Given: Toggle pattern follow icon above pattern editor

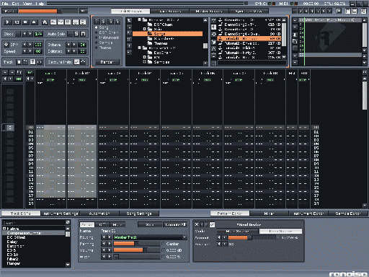Looking at the screenshot, I should 30,73.
